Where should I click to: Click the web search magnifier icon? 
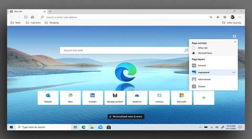[186, 50]
